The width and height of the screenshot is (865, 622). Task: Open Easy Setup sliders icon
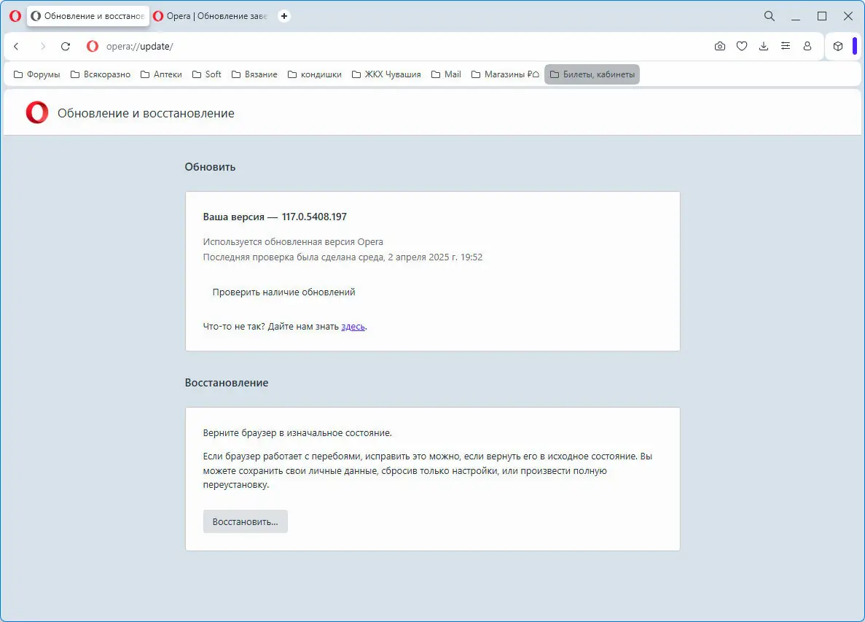click(x=786, y=47)
